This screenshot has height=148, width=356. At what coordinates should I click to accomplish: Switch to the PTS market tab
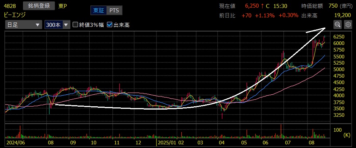114,11
